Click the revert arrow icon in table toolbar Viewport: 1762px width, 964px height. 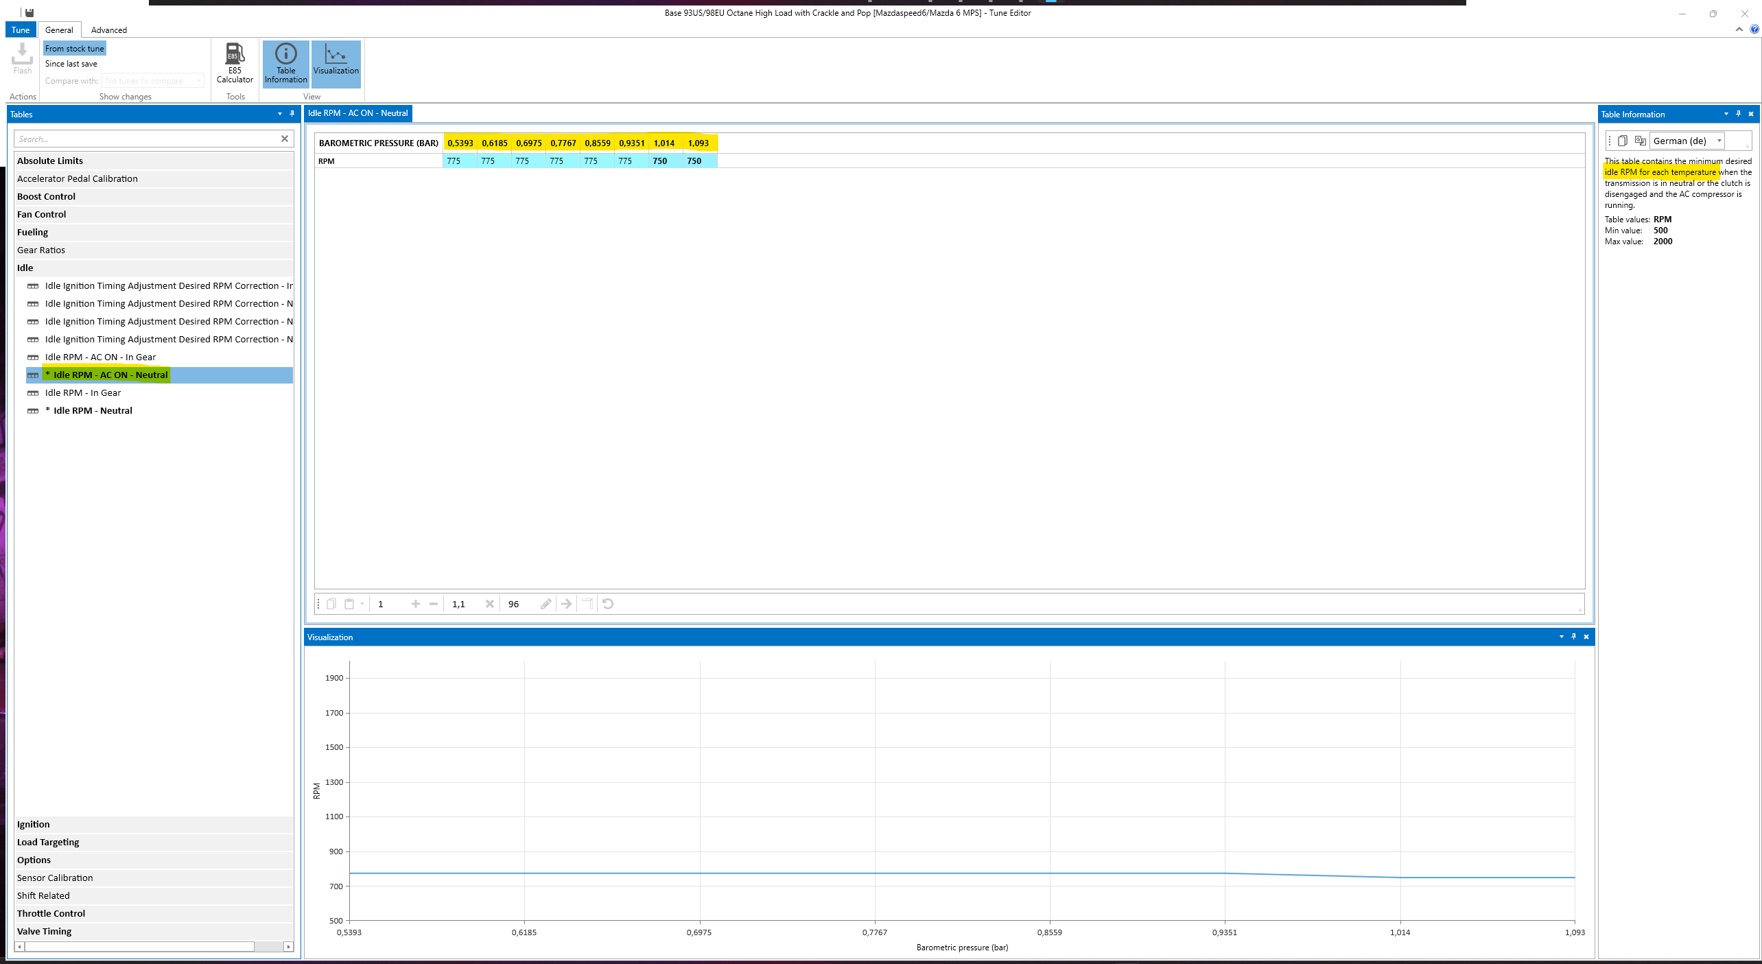pos(608,604)
